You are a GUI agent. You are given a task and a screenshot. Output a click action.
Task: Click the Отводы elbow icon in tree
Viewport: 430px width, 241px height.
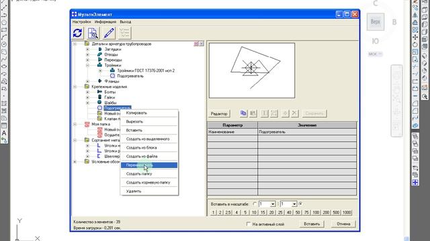pos(100,54)
